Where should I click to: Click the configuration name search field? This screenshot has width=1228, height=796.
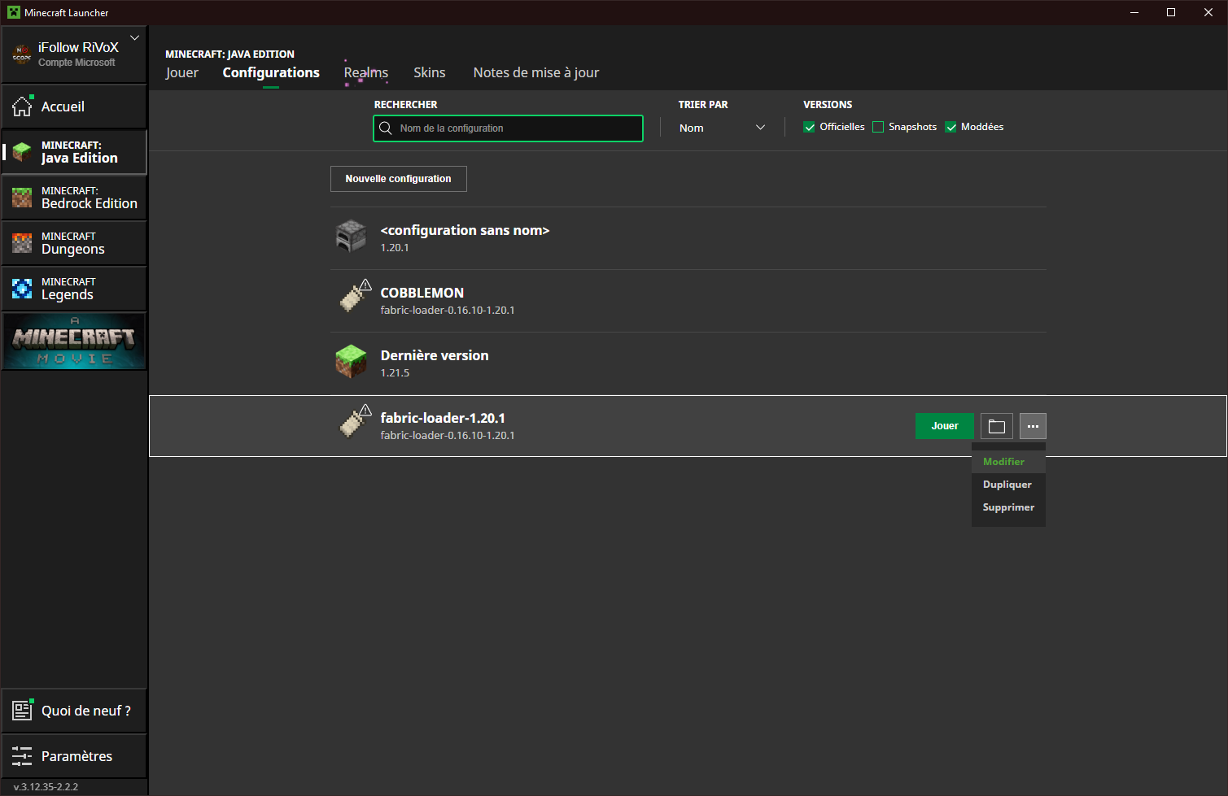click(x=508, y=128)
